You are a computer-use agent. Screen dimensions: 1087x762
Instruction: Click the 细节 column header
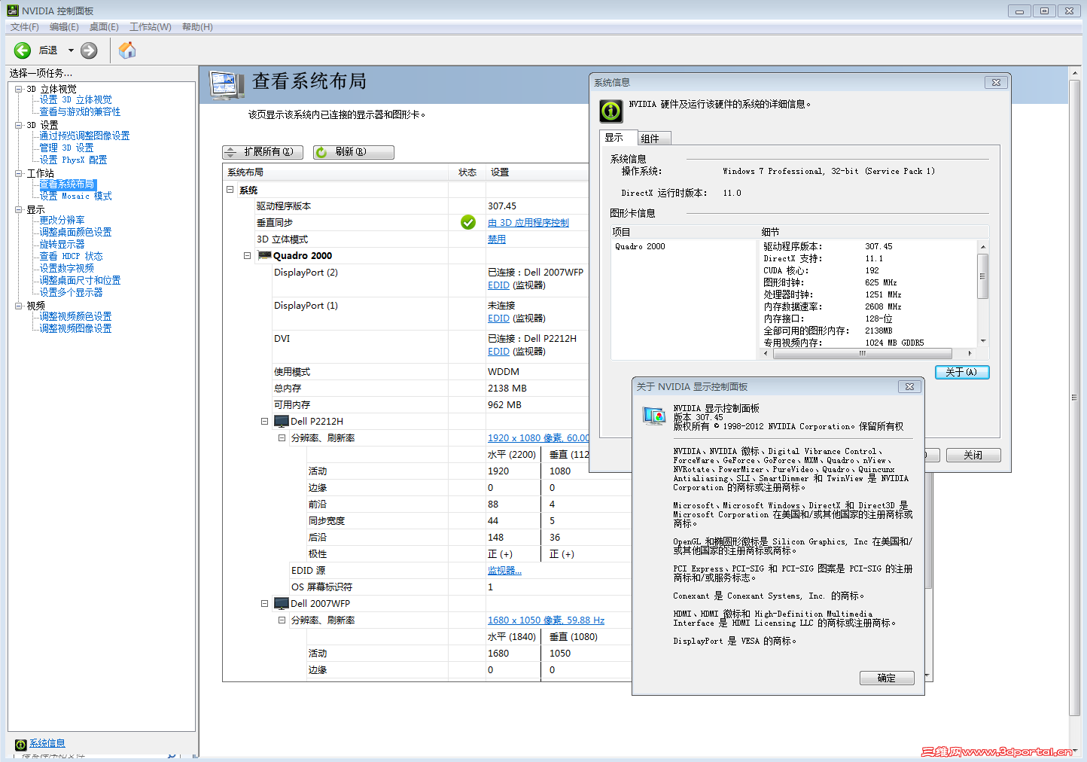[x=874, y=232]
